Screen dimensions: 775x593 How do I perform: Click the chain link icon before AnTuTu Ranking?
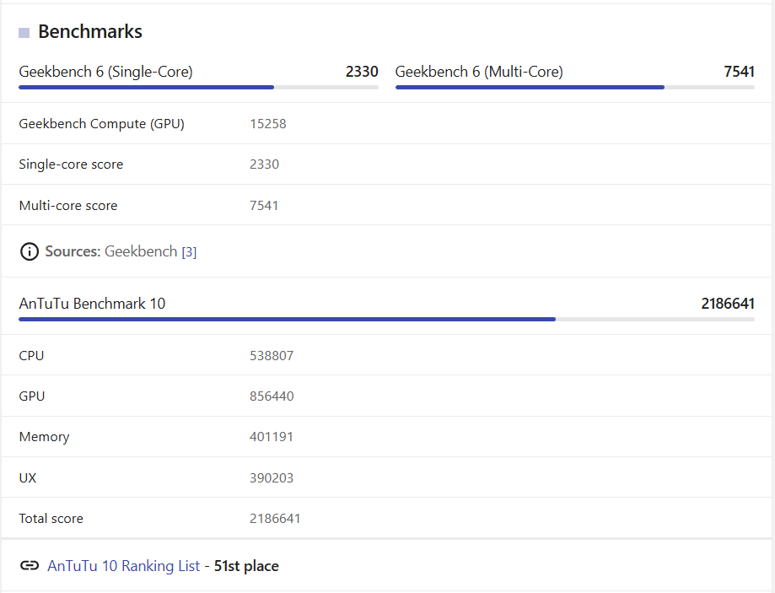(30, 565)
